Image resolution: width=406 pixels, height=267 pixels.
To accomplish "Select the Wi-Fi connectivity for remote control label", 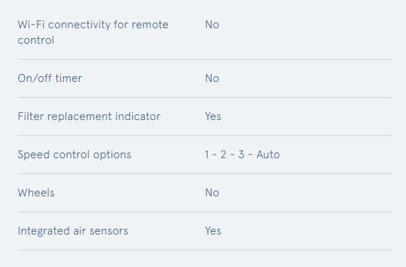I will pyautogui.click(x=93, y=32).
